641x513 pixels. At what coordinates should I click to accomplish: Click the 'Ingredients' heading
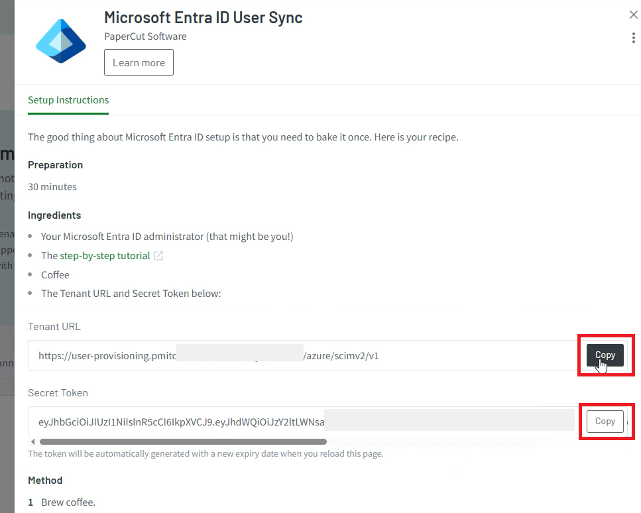pyautogui.click(x=54, y=215)
